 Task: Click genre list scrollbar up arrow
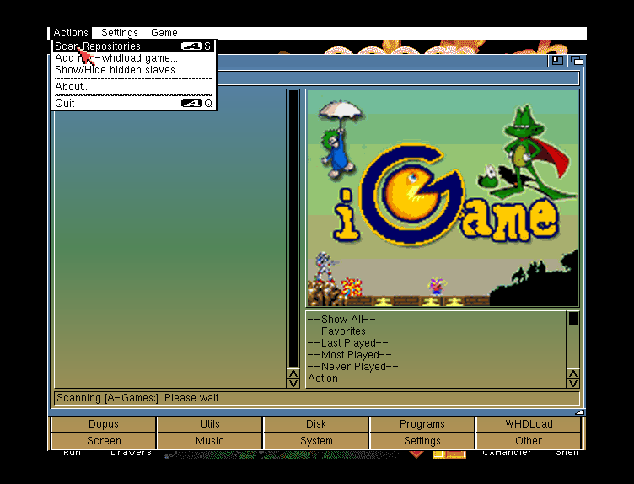coord(573,374)
